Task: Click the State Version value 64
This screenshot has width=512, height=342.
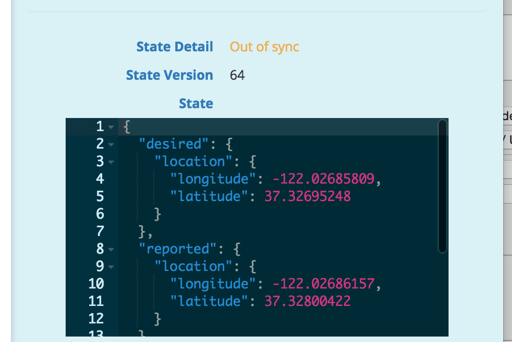Action: (x=237, y=75)
